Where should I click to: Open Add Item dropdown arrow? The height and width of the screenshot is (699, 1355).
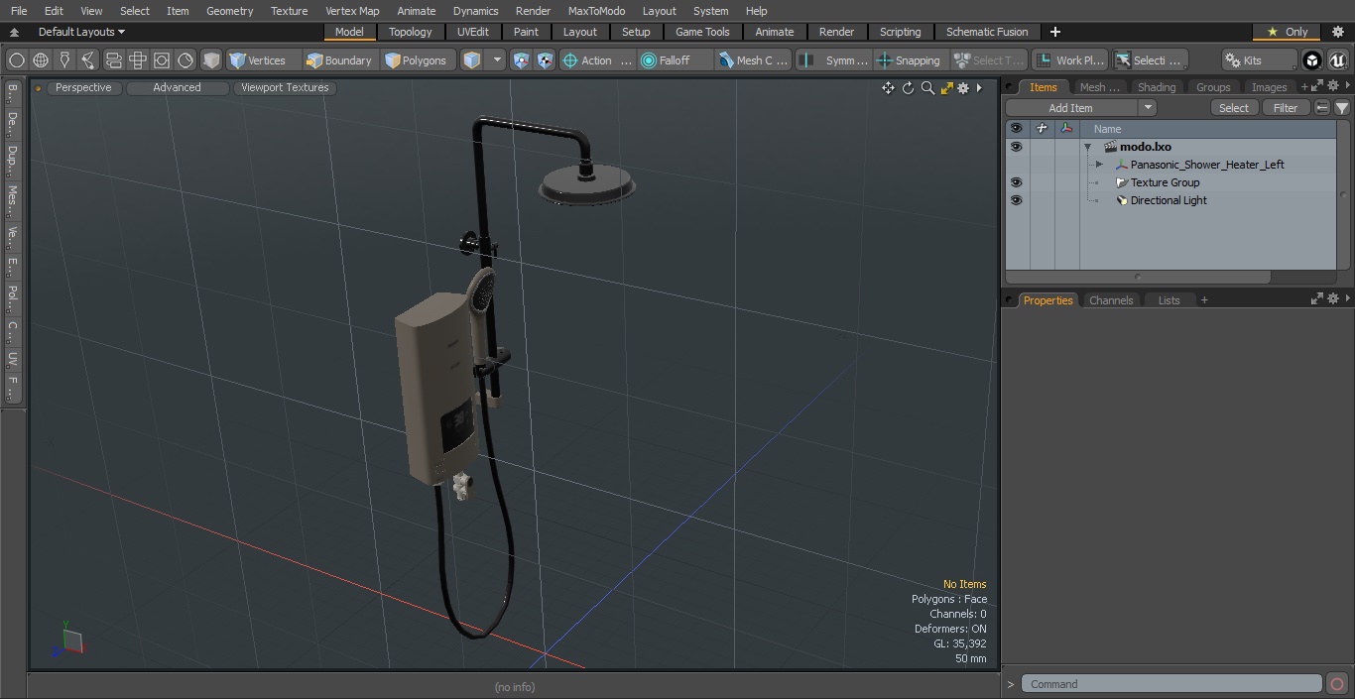click(1148, 107)
